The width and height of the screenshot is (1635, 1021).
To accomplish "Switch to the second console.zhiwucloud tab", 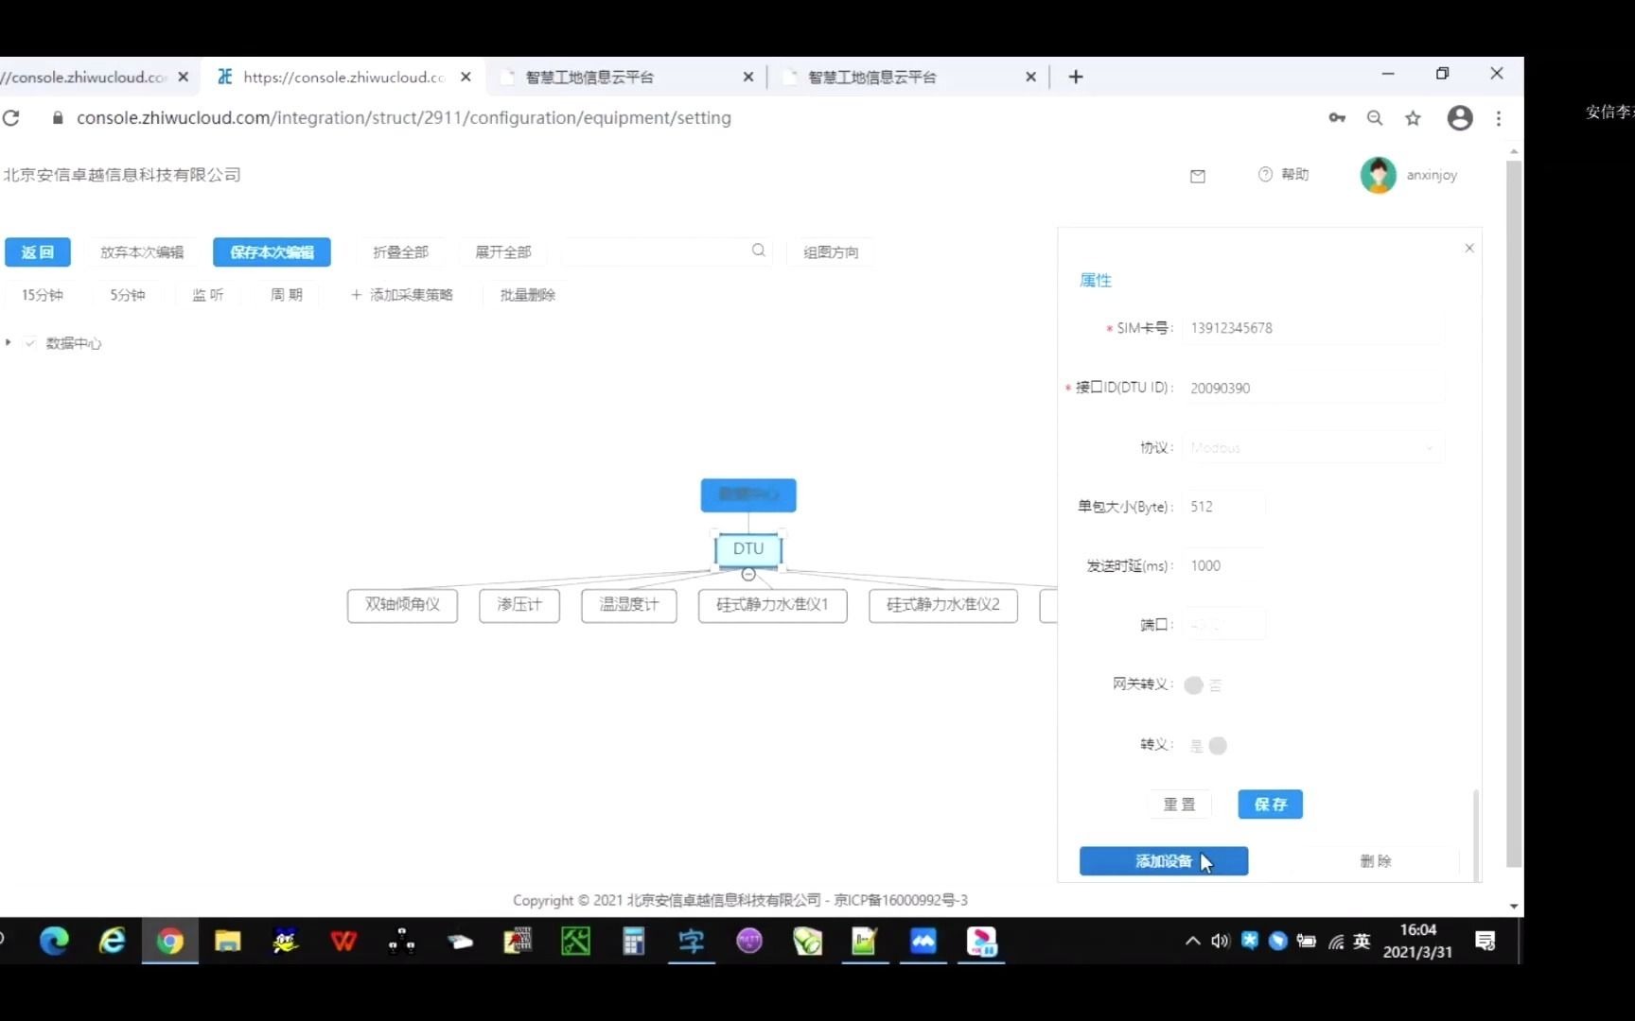I will [343, 77].
